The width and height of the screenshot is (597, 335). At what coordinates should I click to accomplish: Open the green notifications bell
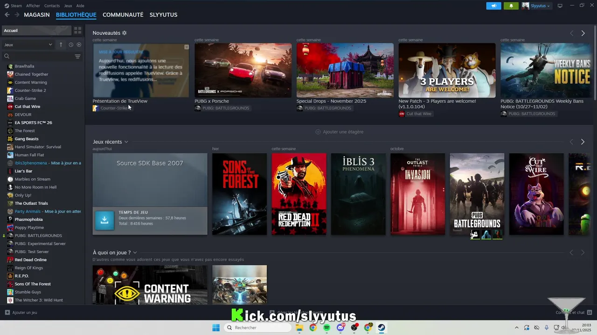[511, 6]
